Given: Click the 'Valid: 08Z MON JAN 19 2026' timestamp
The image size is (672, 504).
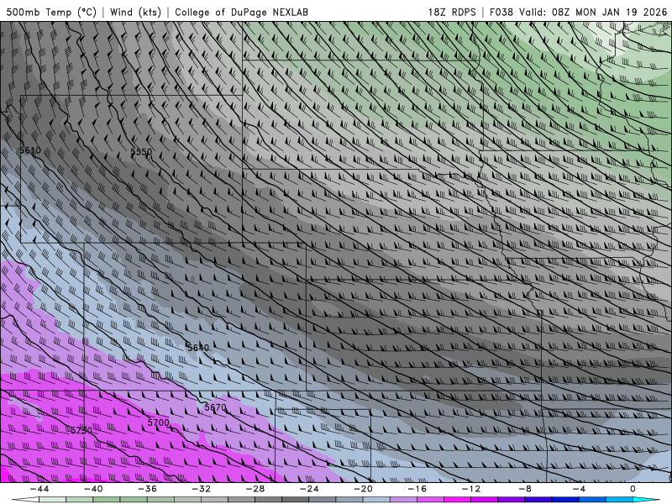Looking at the screenshot, I should (x=593, y=12).
